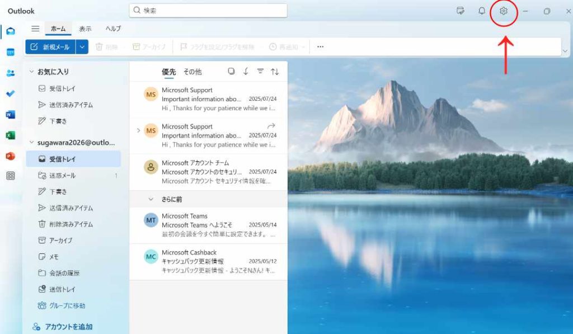
Task: Click the アカウントを追加 link
Action: 68,327
